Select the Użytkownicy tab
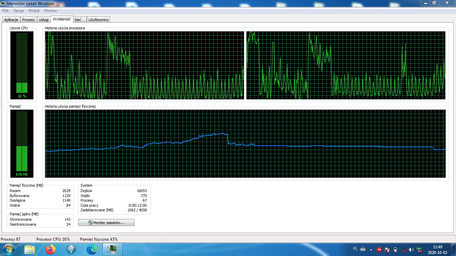456x256 pixels. pos(98,20)
